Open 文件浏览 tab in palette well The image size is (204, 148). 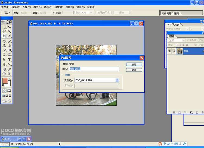click(x=166, y=13)
